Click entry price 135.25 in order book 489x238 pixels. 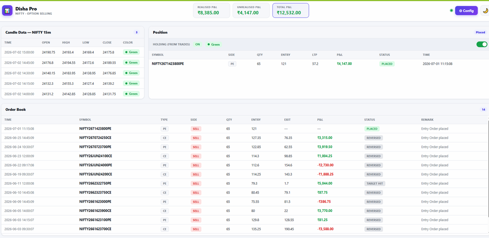256,229
